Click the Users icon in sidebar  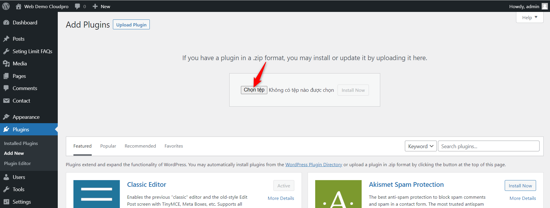6,177
